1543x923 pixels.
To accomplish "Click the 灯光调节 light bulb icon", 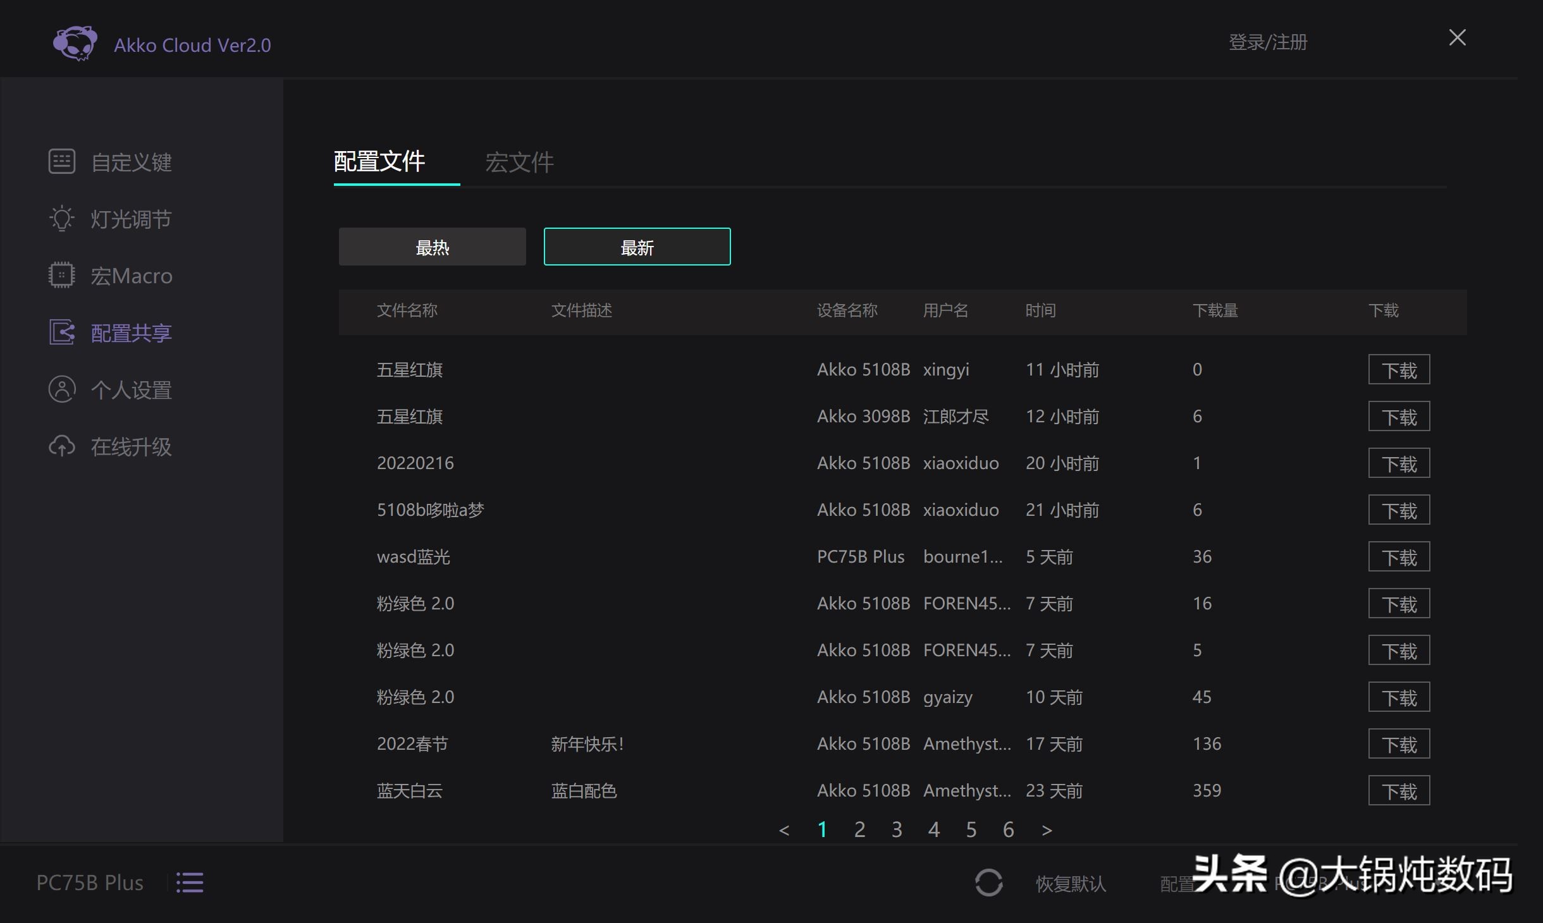I will point(62,219).
